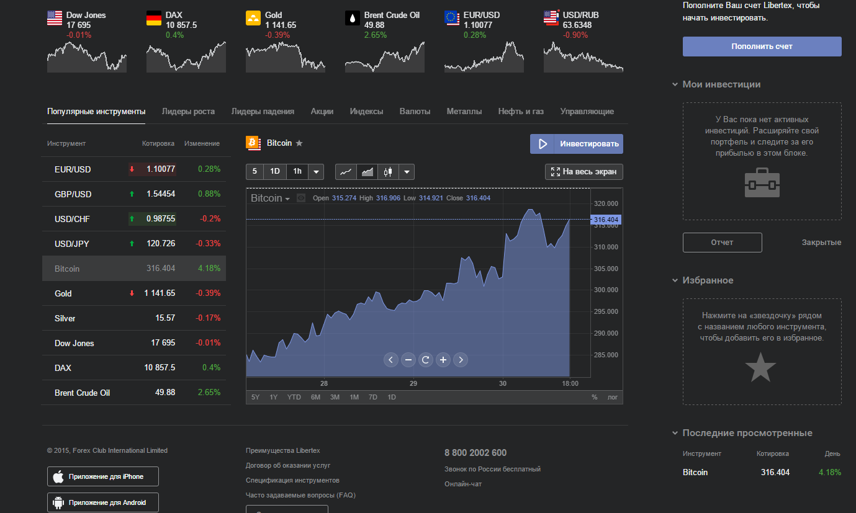Screen dimensions: 856x513
Task: Click the Dow Jones US flag icon in ticker
Action: point(55,18)
